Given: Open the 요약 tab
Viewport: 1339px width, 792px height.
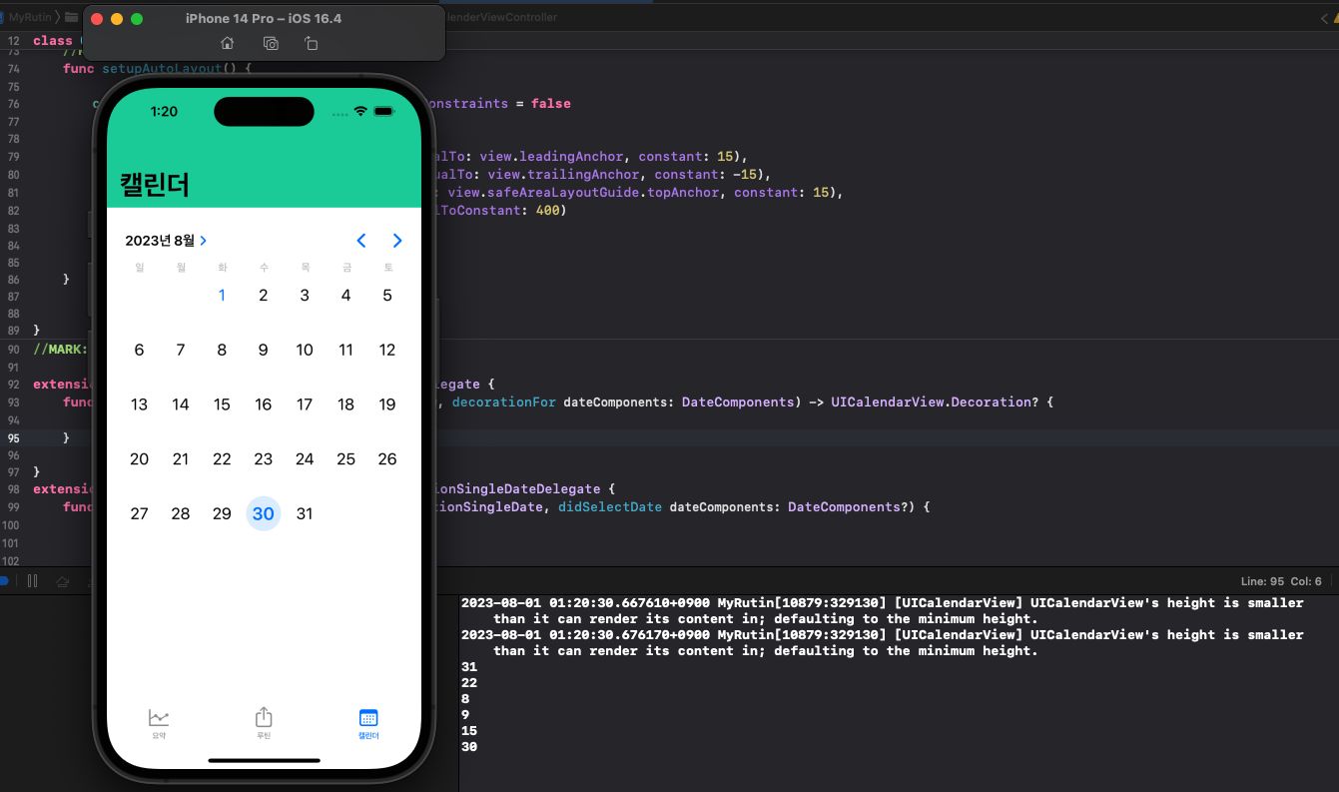Looking at the screenshot, I should click(159, 724).
